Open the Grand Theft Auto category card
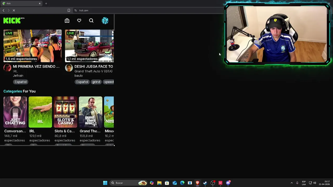Viewport: 333px width, 187px height. tap(91, 112)
